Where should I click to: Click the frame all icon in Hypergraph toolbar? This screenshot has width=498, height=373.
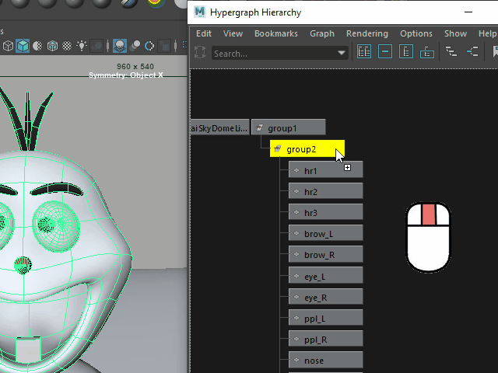point(364,53)
